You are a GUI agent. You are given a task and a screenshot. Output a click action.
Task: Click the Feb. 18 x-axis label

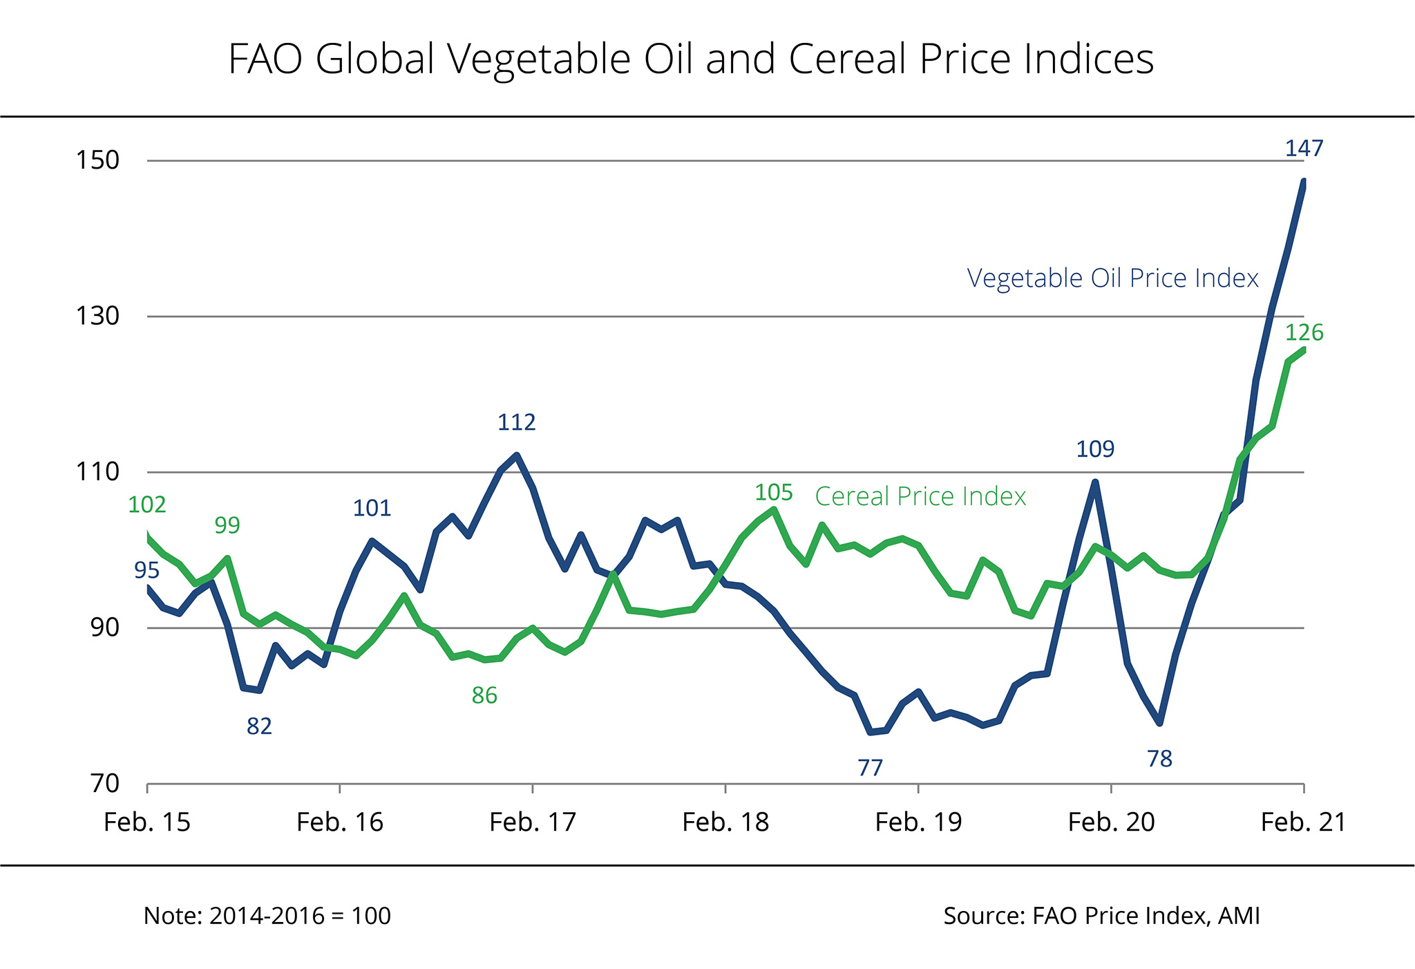point(725,822)
